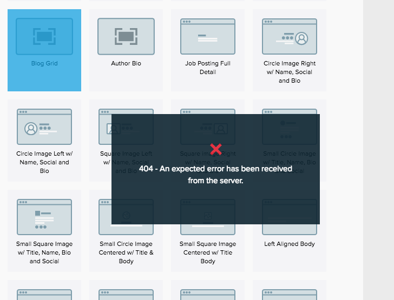Select the Blog Grid template icon
Screen dimensions: 394x300
pyautogui.click(x=44, y=36)
